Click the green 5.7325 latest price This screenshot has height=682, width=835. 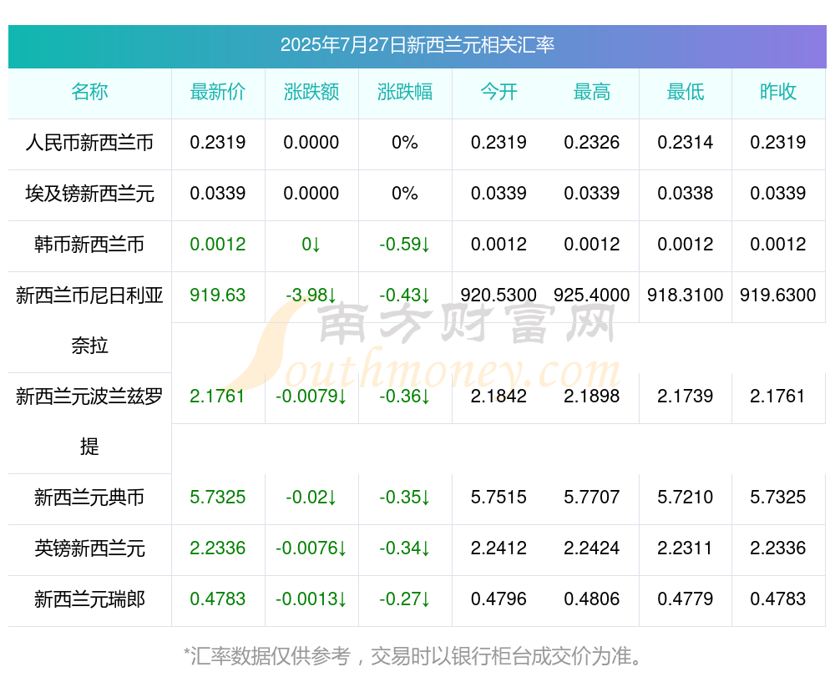pyautogui.click(x=218, y=497)
